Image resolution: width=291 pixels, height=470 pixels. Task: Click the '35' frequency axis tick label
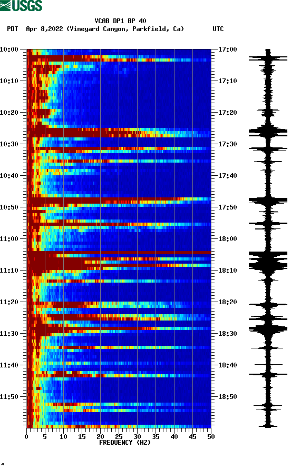(156, 437)
